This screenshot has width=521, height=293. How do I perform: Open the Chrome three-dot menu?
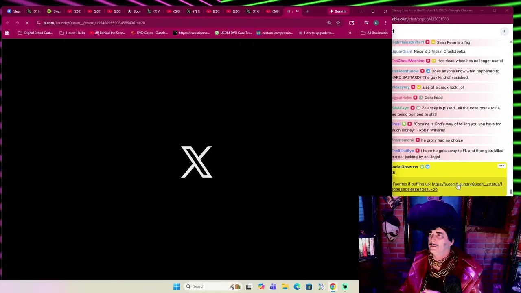[385, 23]
